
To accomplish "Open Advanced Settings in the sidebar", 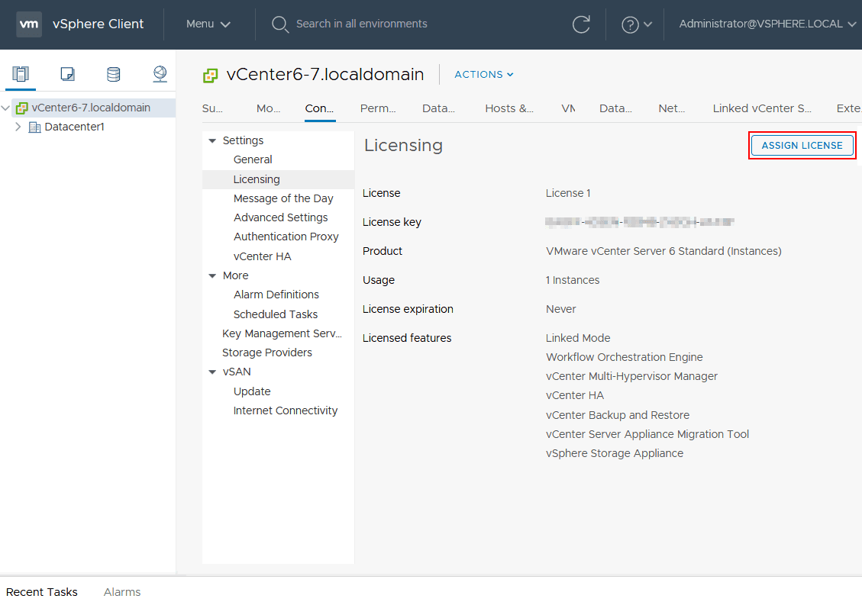I will tap(280, 217).
